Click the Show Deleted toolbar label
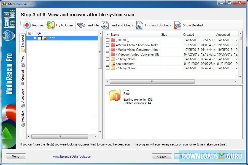Screen dimensions: 248x165 (x=193, y=25)
